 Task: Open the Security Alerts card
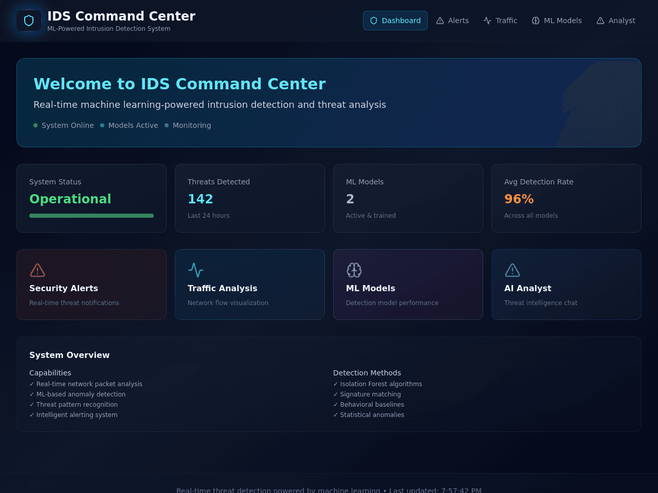click(x=92, y=285)
